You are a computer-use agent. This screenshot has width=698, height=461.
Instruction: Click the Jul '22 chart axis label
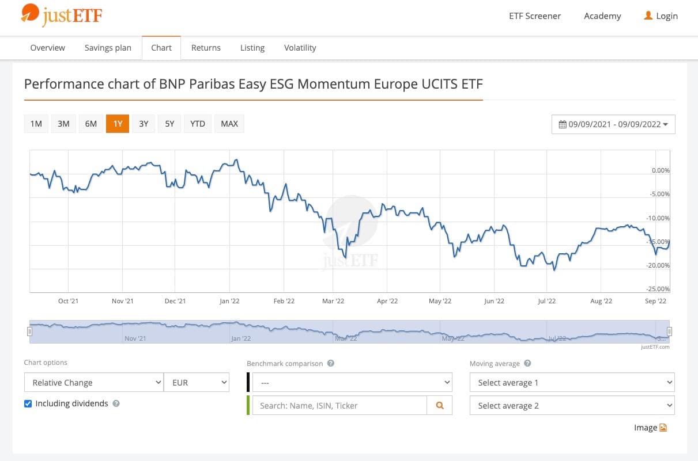point(546,301)
